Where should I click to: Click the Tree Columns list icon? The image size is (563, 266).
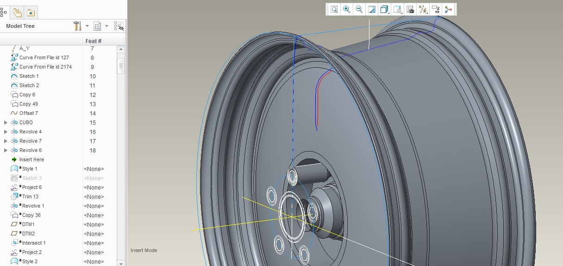[97, 26]
